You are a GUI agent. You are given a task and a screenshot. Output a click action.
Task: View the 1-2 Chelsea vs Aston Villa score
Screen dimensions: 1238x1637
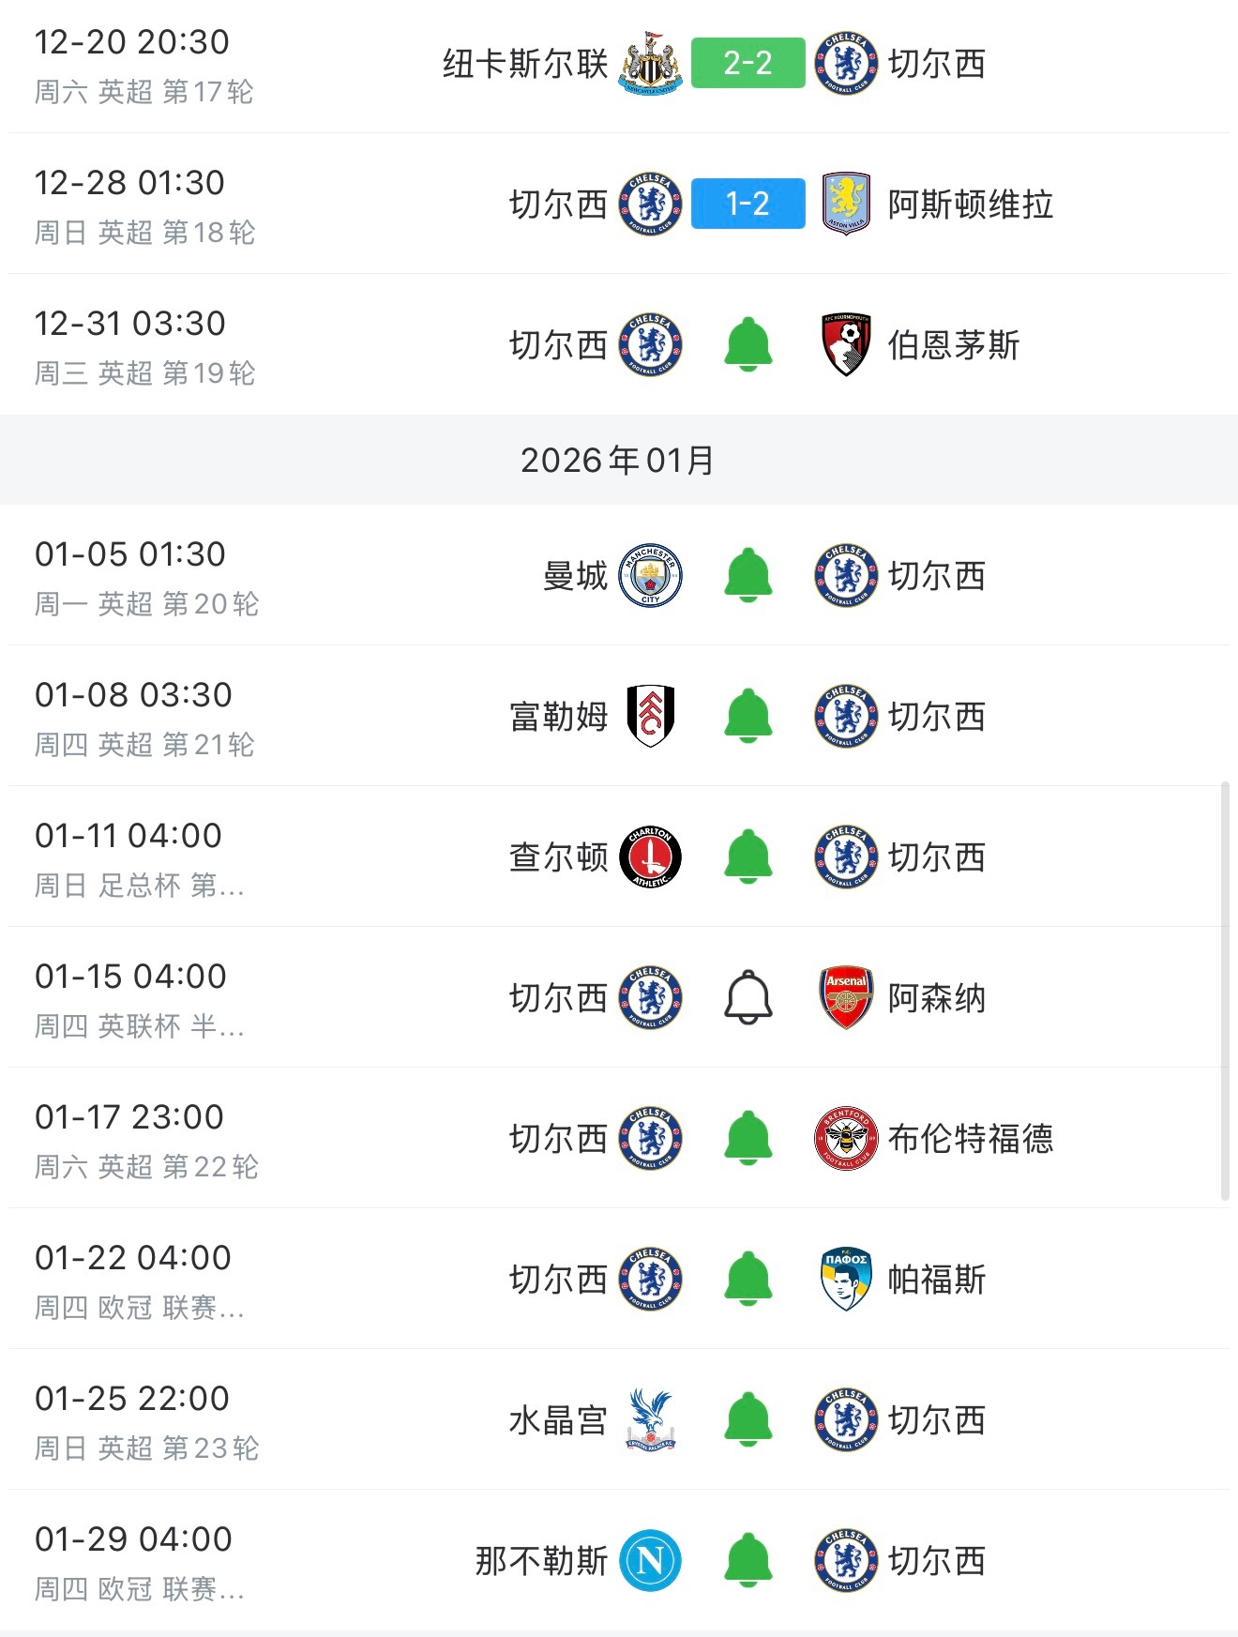748,204
